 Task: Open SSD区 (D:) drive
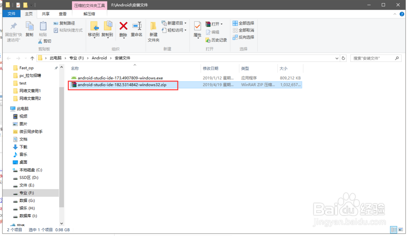click(29, 177)
